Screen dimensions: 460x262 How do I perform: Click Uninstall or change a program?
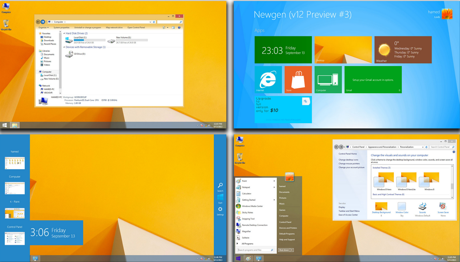87,28
